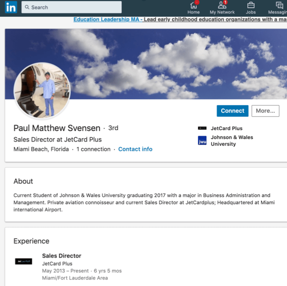The image size is (287, 286).
Task: Click the 1 connection text
Action: 93,149
